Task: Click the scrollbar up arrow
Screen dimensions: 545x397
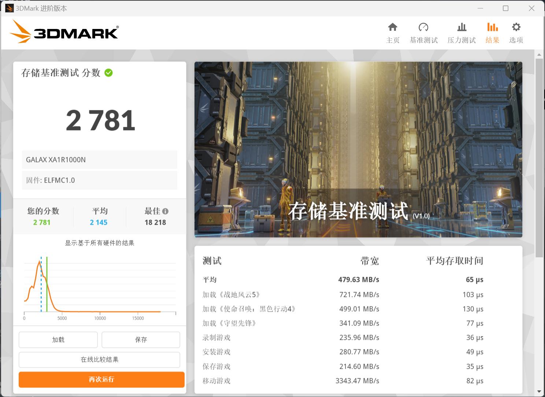Action: (x=539, y=55)
